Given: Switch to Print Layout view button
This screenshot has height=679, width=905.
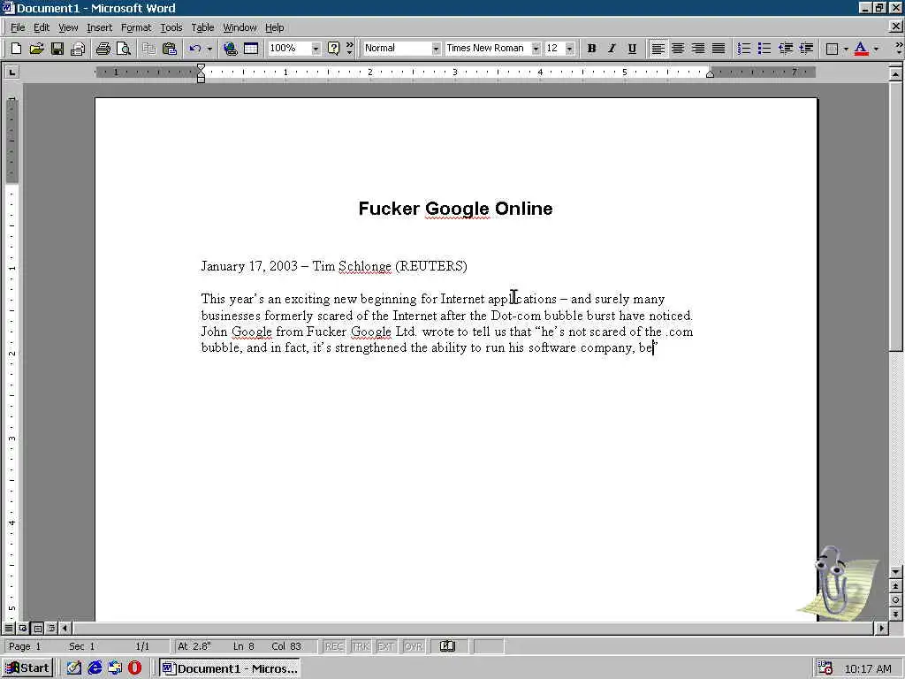Looking at the screenshot, I should [x=37, y=628].
